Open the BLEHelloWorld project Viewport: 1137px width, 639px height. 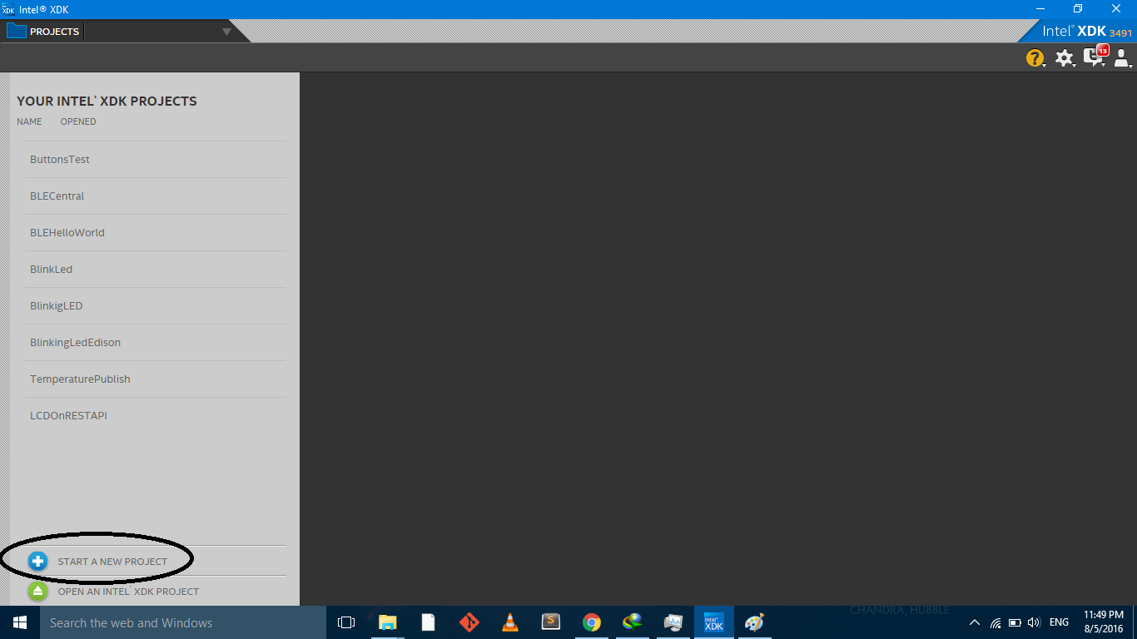(x=156, y=233)
